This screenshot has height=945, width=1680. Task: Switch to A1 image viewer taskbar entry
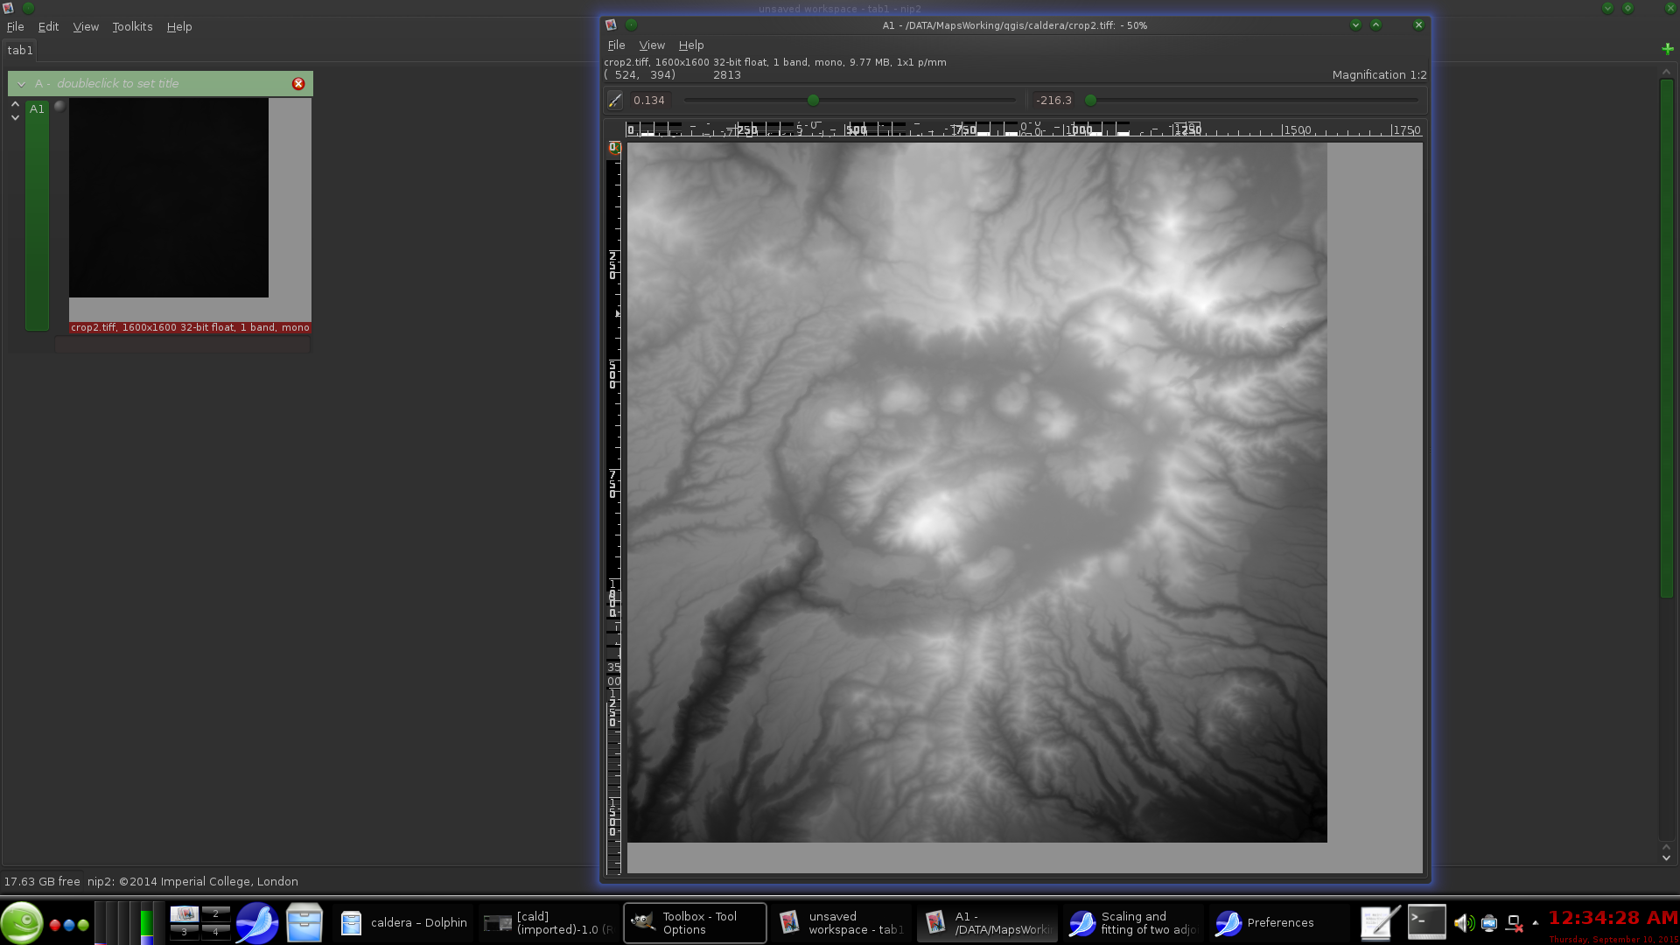(x=987, y=923)
